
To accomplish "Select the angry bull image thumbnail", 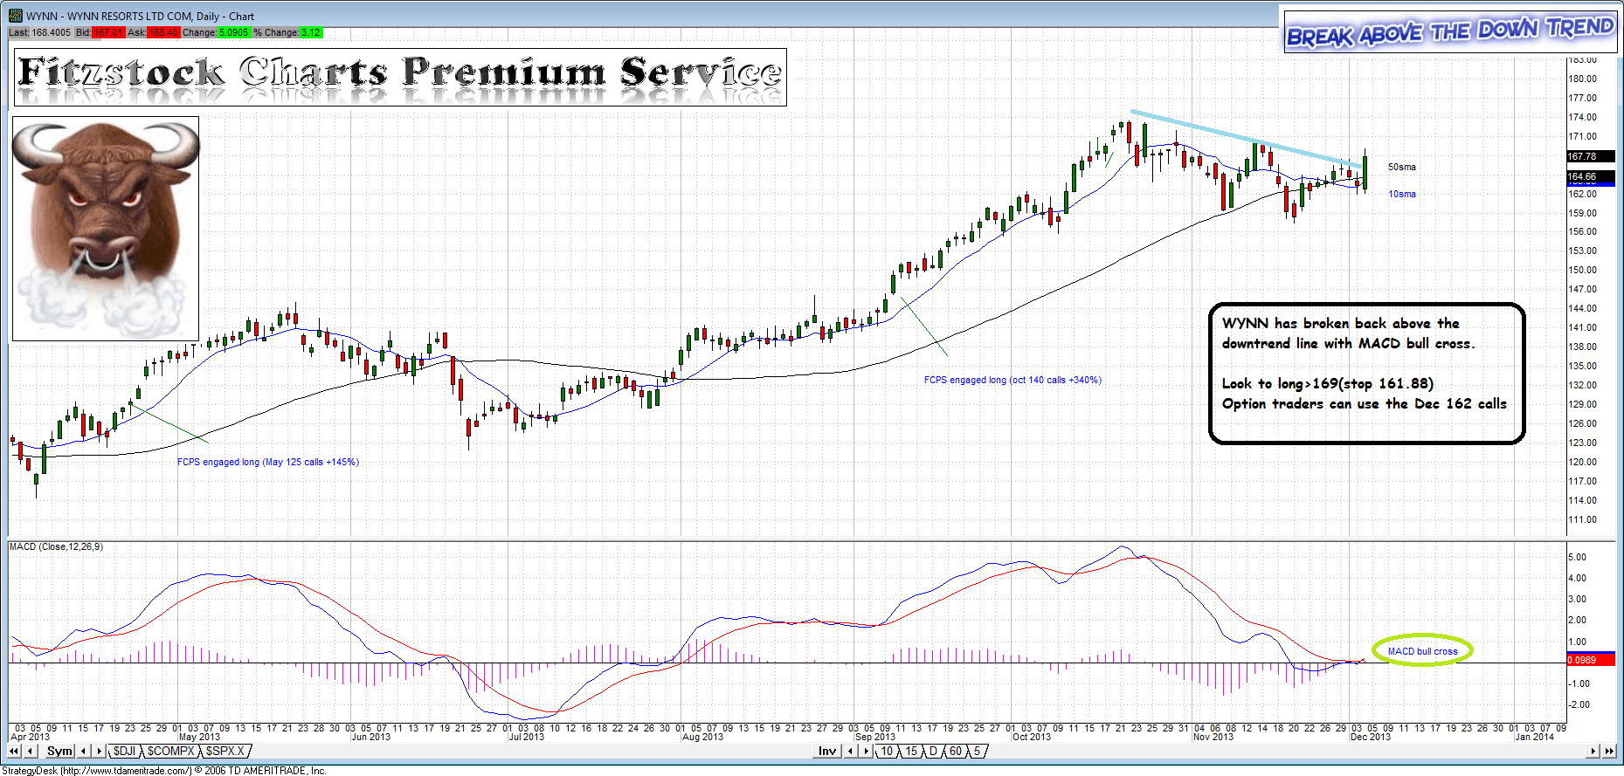I will (106, 229).
